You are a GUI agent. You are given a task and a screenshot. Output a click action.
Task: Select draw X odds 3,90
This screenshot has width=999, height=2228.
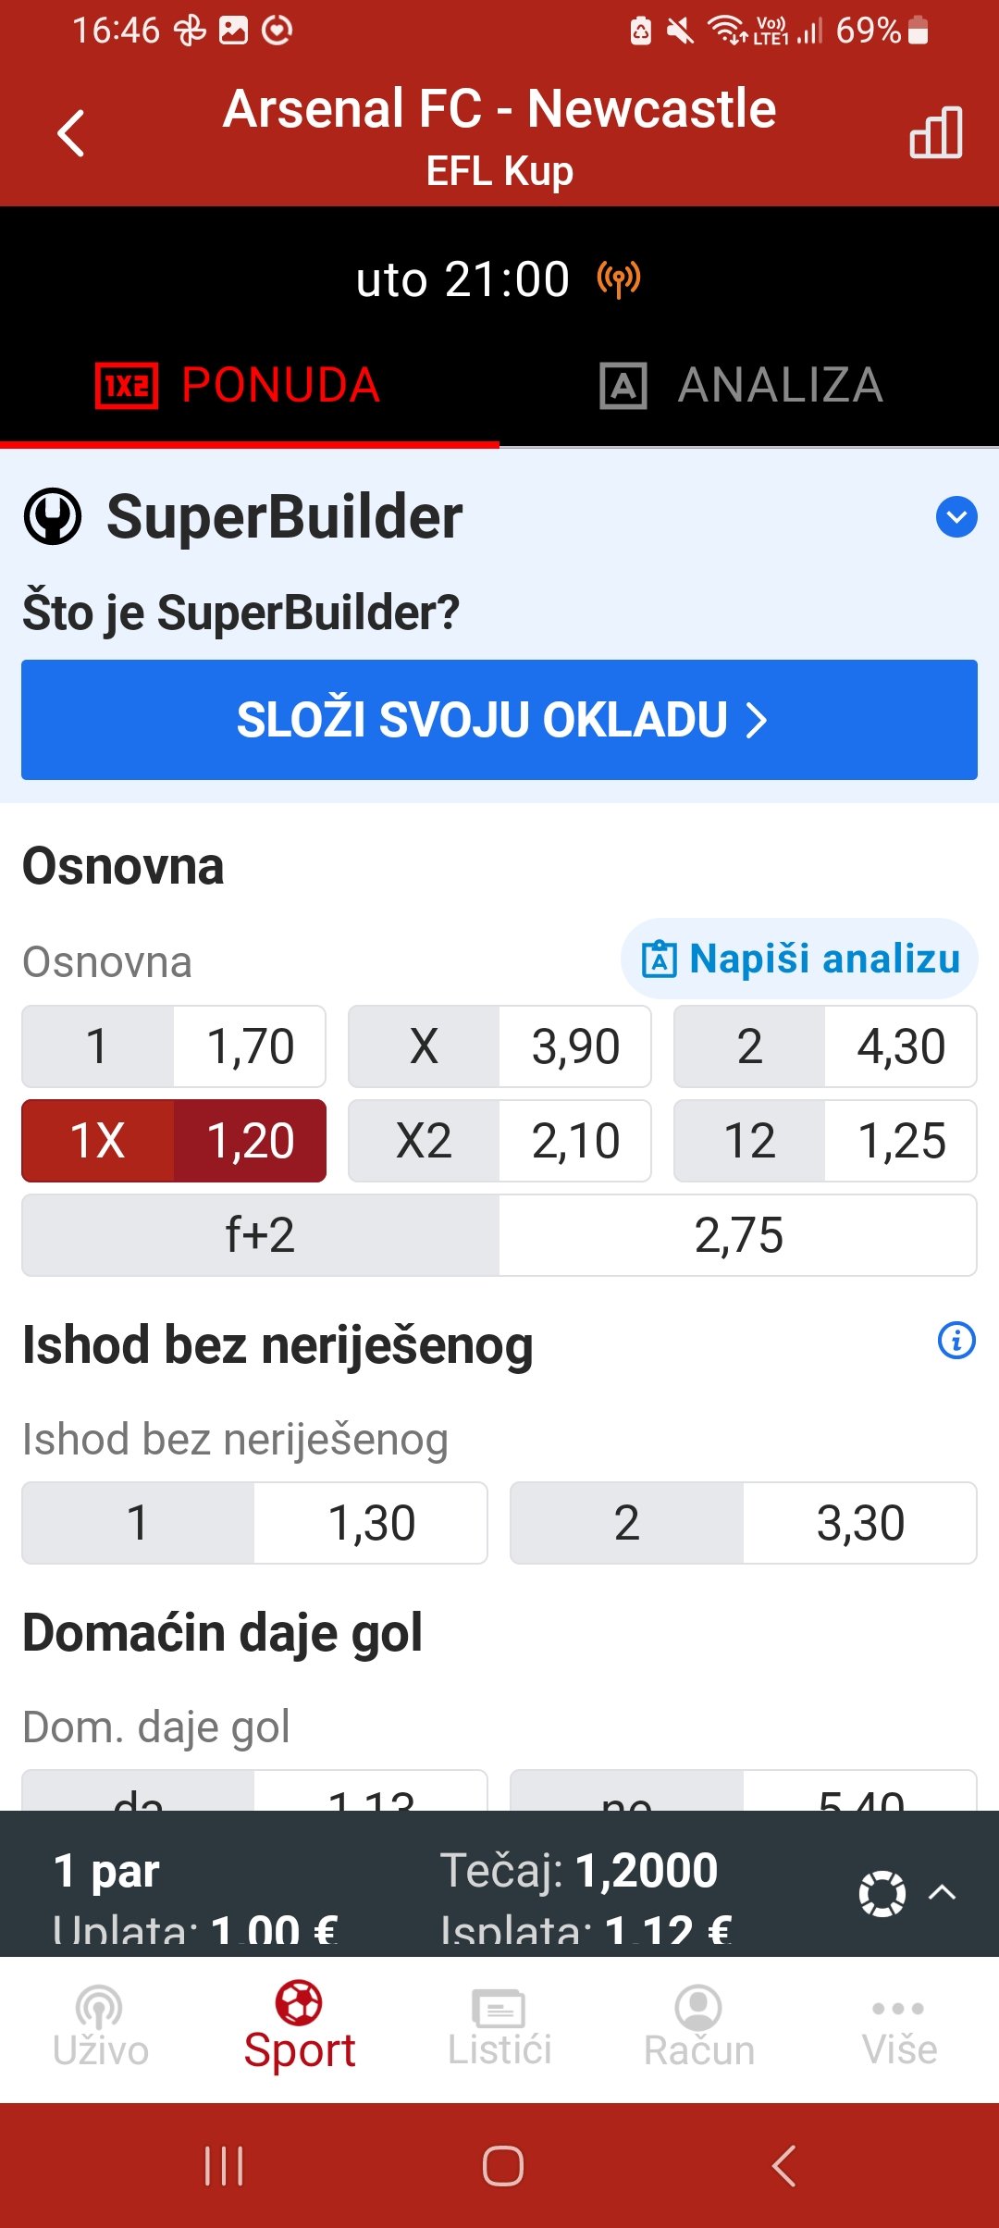pyautogui.click(x=499, y=1046)
